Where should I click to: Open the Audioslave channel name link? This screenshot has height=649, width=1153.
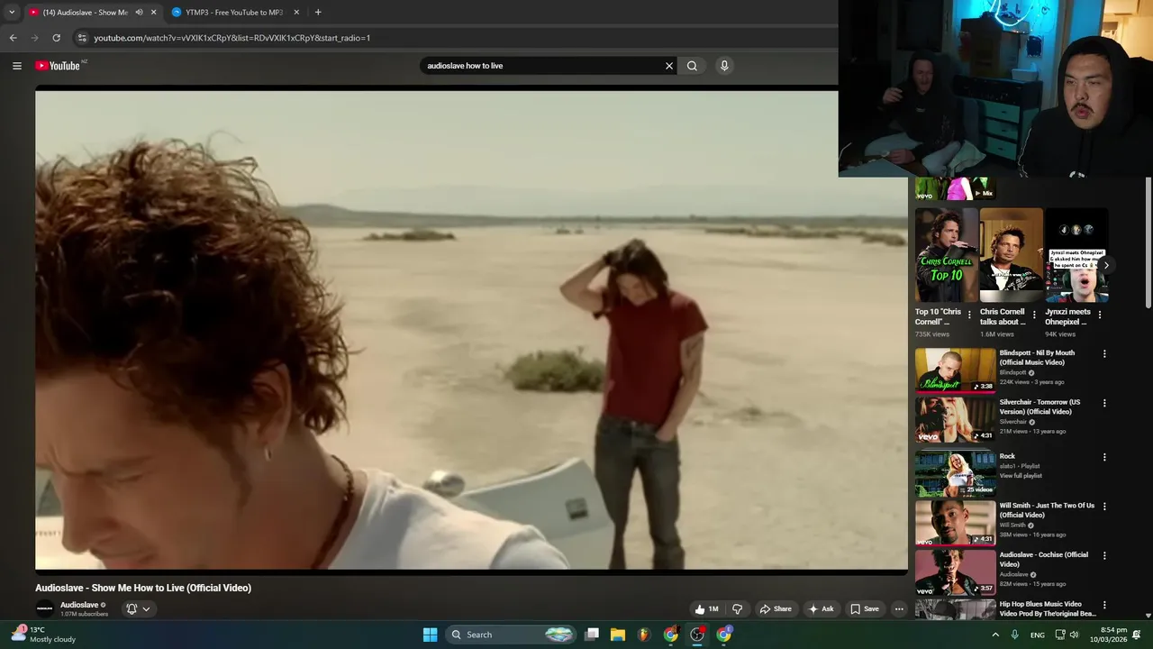[x=79, y=605]
